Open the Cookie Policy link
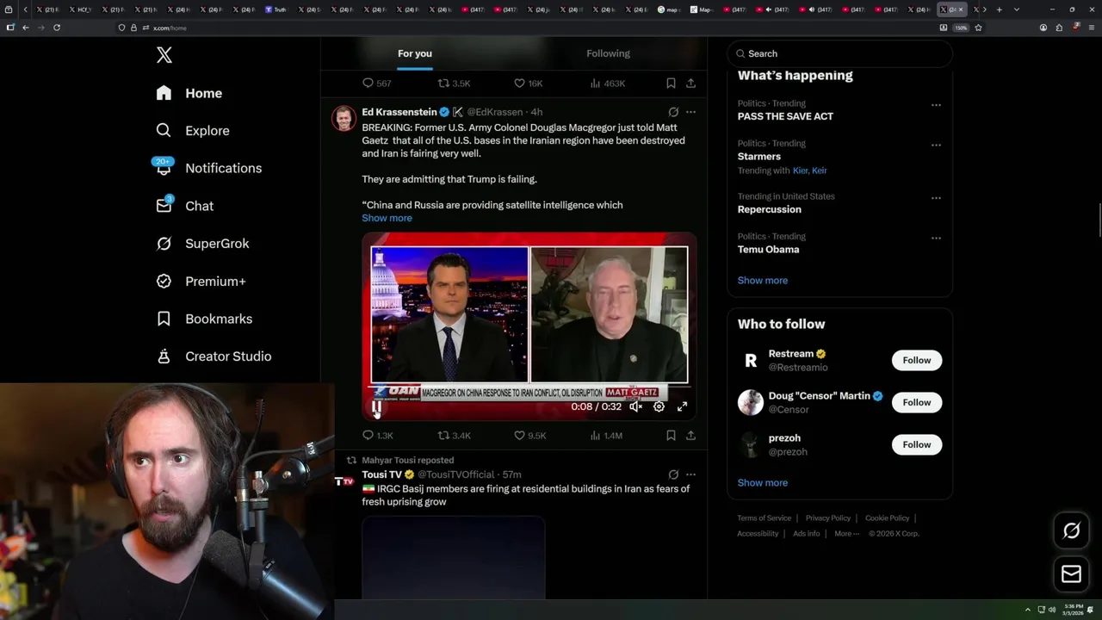The image size is (1102, 620). (x=887, y=518)
